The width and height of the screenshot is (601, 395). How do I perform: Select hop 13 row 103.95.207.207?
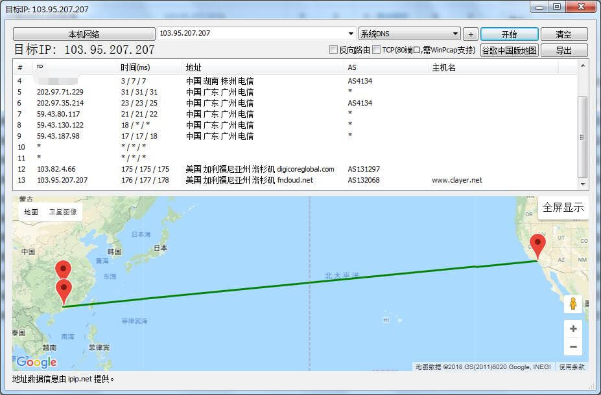[x=194, y=180]
